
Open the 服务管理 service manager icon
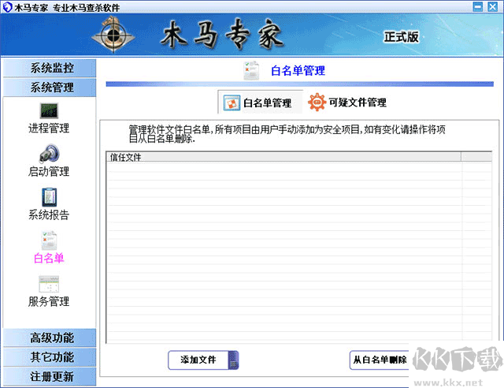[49, 284]
